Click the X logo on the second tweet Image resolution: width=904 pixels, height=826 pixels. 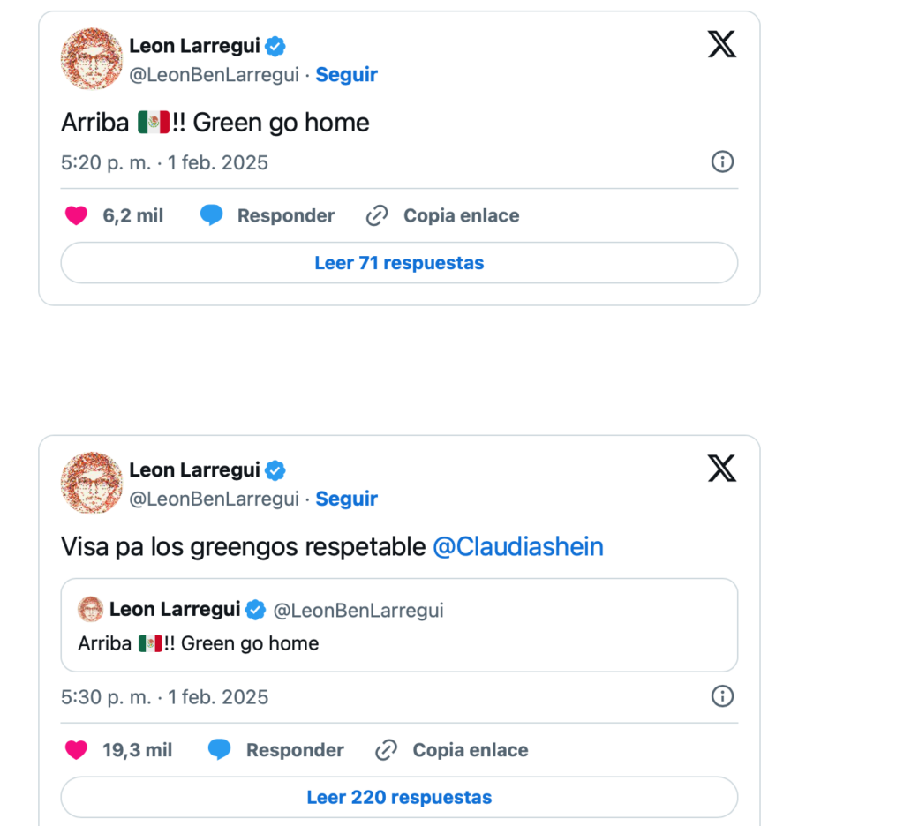(722, 468)
